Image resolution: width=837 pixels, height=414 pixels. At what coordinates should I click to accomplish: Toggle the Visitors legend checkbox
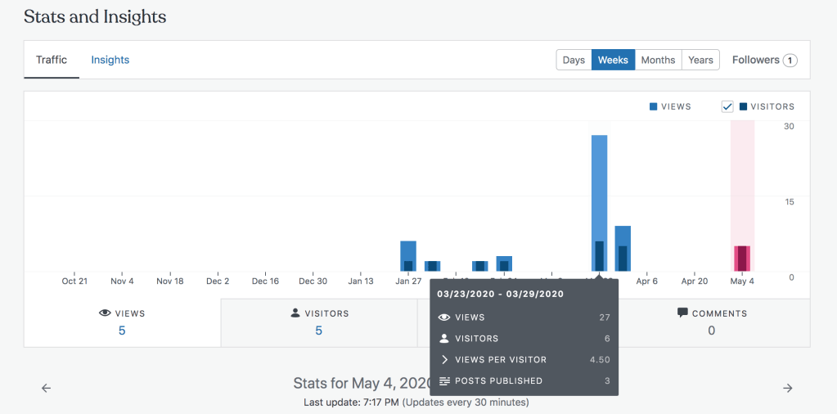[x=727, y=106]
